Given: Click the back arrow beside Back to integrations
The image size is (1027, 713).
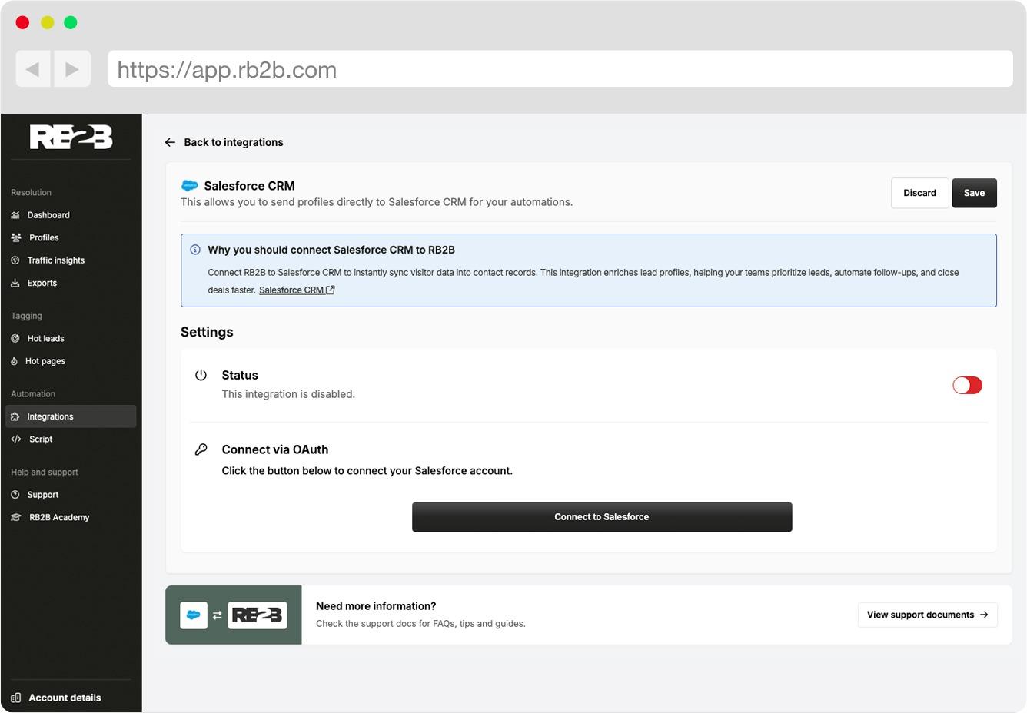Looking at the screenshot, I should [x=170, y=142].
